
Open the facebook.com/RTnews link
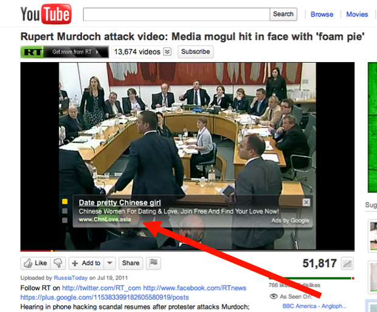point(195,288)
